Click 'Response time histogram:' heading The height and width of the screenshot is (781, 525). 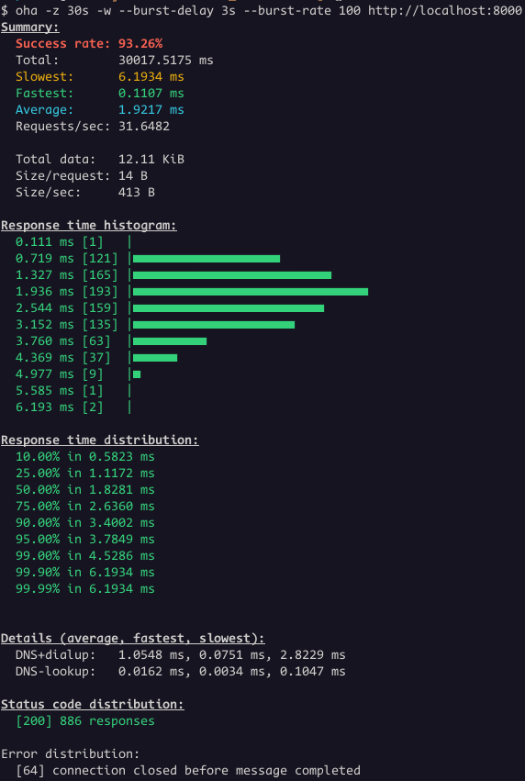(89, 225)
